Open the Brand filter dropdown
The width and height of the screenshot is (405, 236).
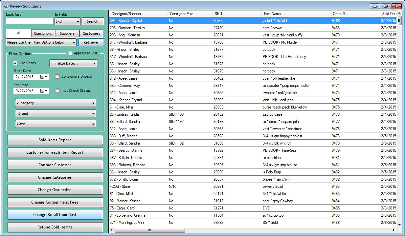coord(56,114)
